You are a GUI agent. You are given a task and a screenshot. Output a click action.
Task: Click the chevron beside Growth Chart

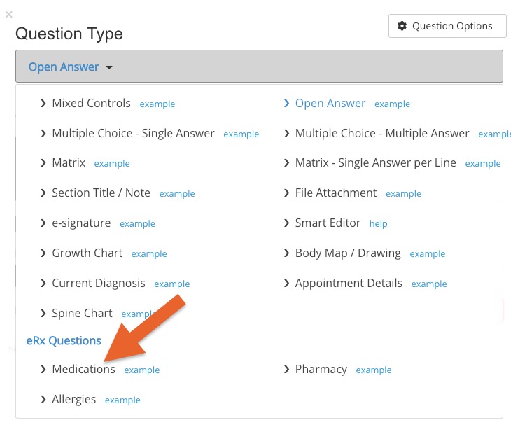point(43,253)
